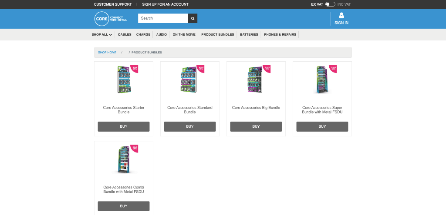Viewport: 446px width, 215px height.
Task: Click the EX VAT label
Action: [317, 4]
